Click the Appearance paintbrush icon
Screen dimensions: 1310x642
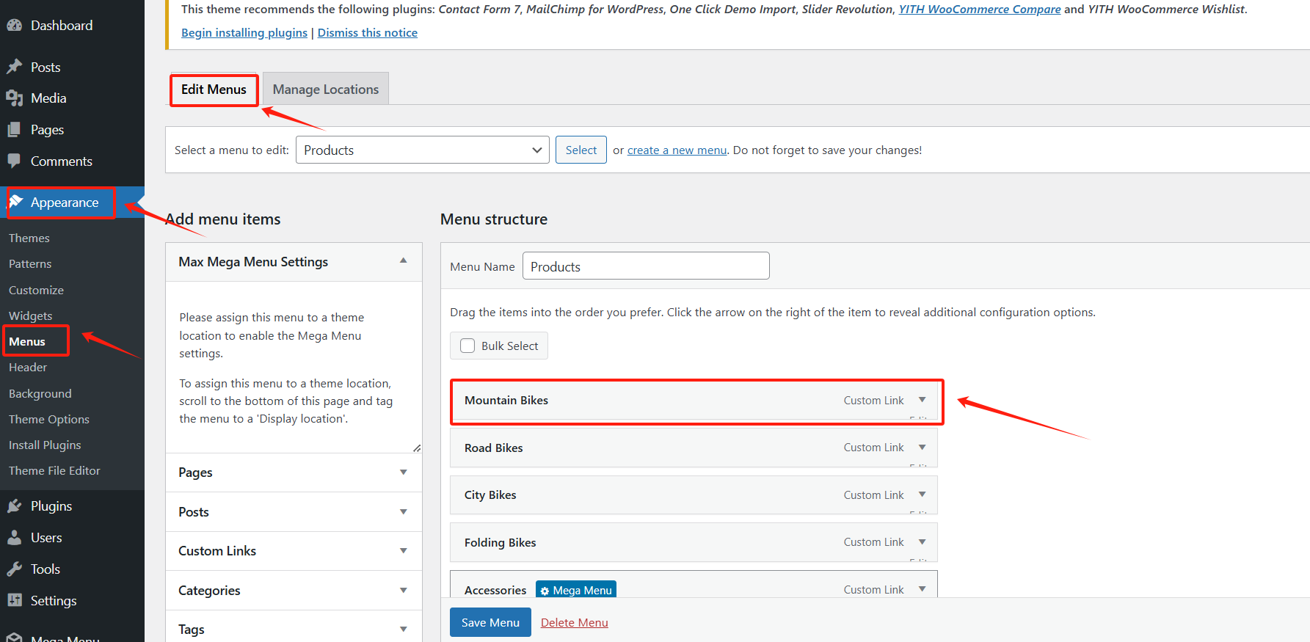(16, 202)
